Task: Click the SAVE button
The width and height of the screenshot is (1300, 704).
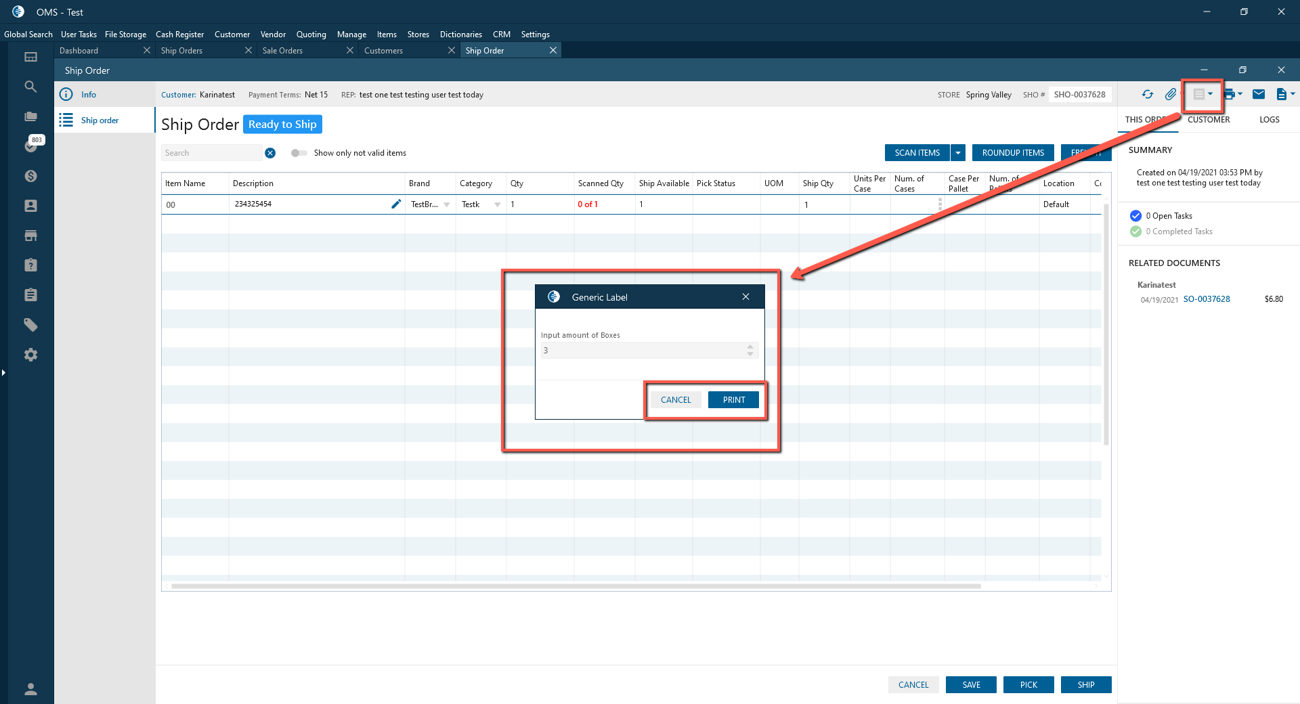Action: click(x=972, y=685)
